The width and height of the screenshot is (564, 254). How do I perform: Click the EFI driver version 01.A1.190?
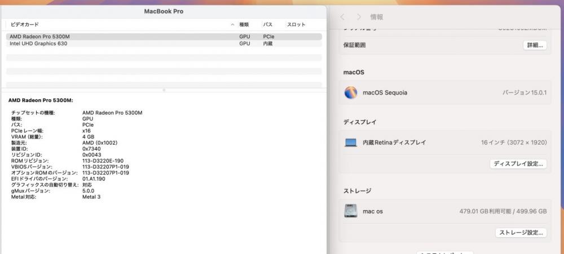(94, 179)
